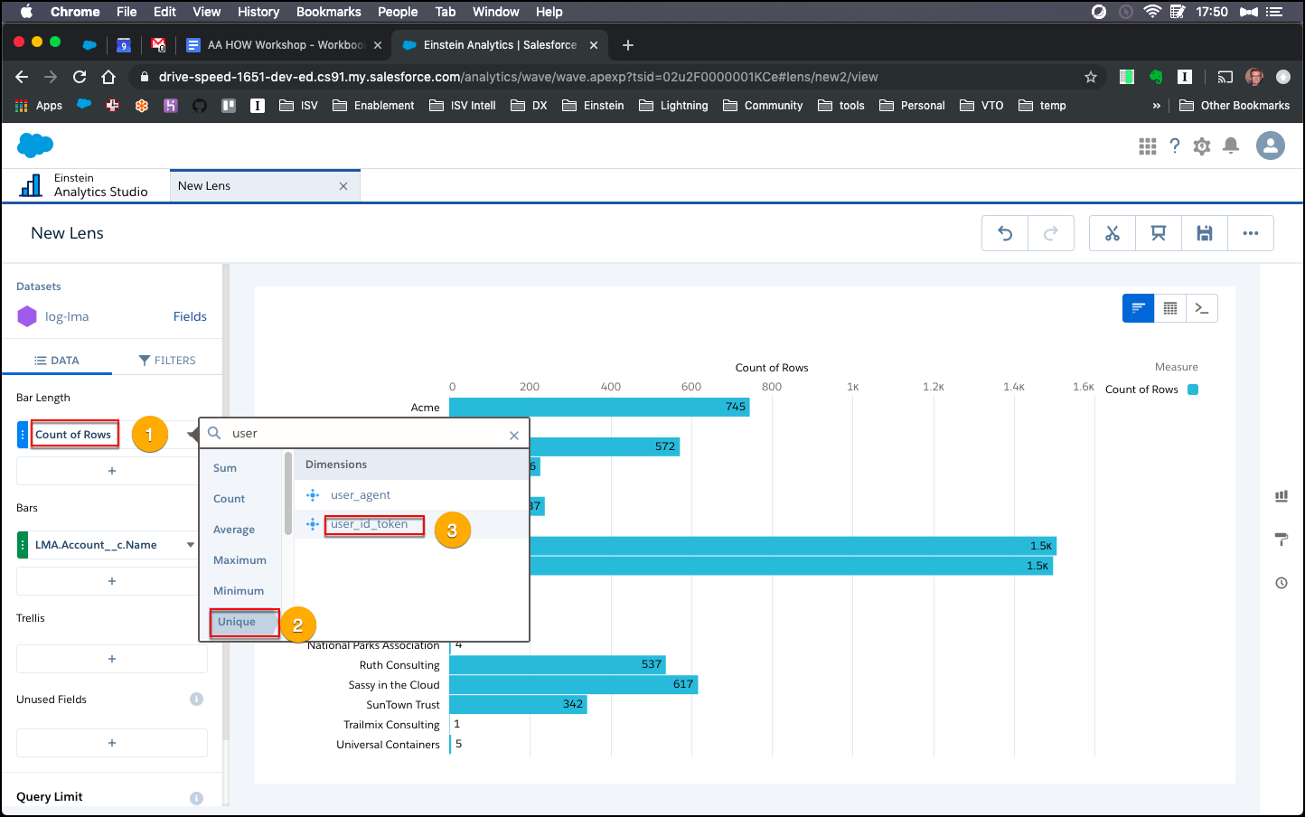Reload the page in Chrome

[80, 77]
